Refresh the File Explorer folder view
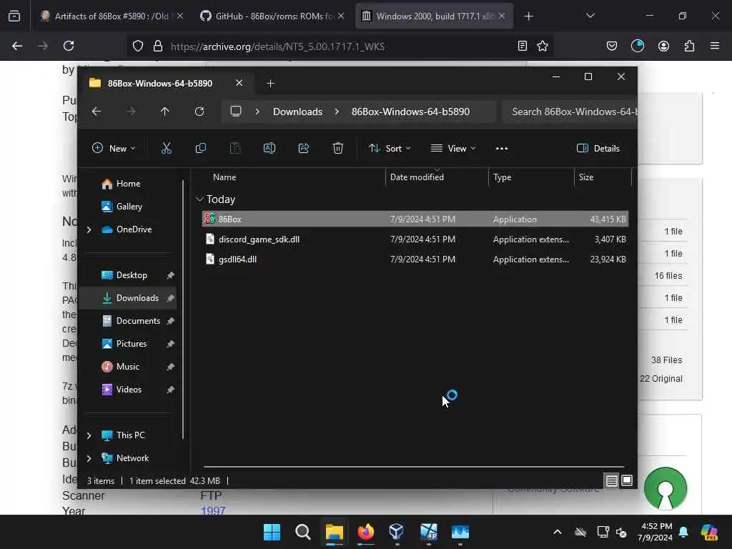732x549 pixels. pos(199,112)
